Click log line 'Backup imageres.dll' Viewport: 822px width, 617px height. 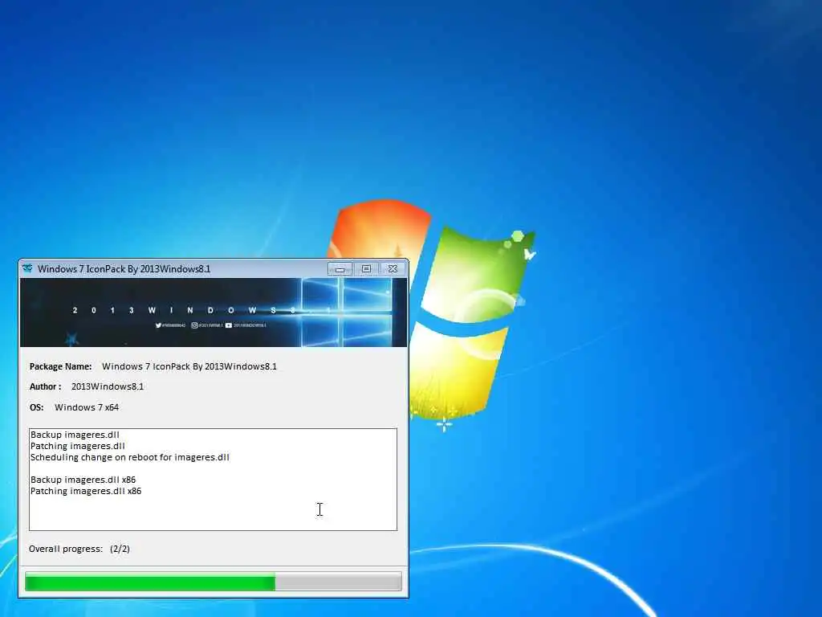(x=75, y=435)
